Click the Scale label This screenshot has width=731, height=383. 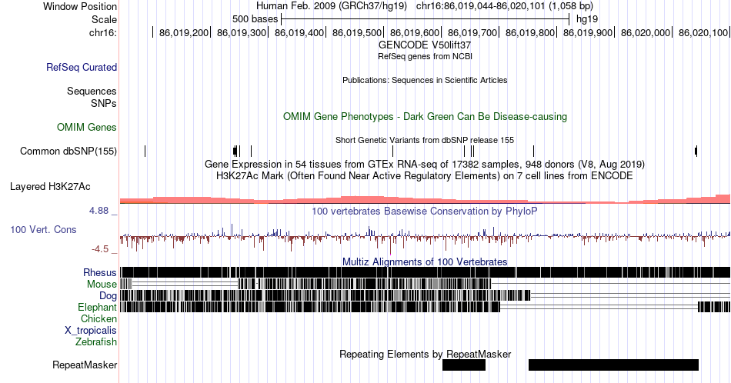coord(104,19)
